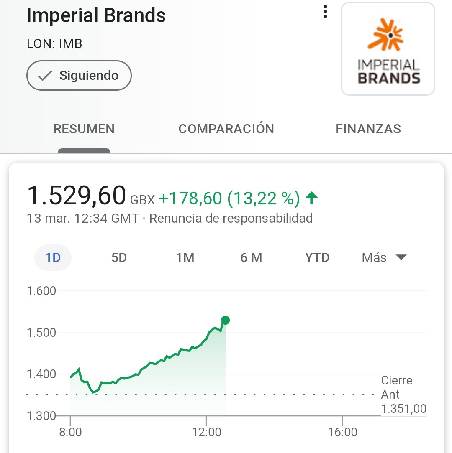Image resolution: width=452 pixels, height=453 pixels.
Task: Click the LON: IMB ticker text
Action: tap(54, 44)
